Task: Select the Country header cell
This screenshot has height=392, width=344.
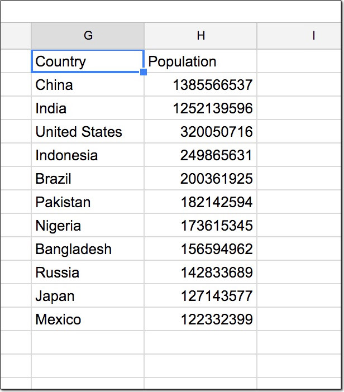Action: pos(88,61)
